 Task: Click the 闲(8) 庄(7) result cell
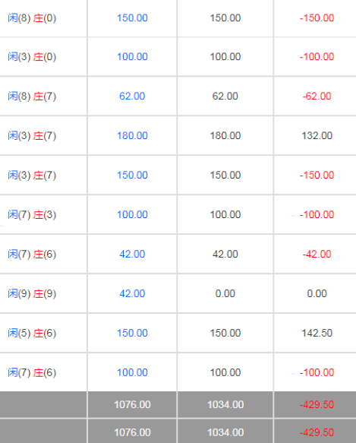[32, 97]
